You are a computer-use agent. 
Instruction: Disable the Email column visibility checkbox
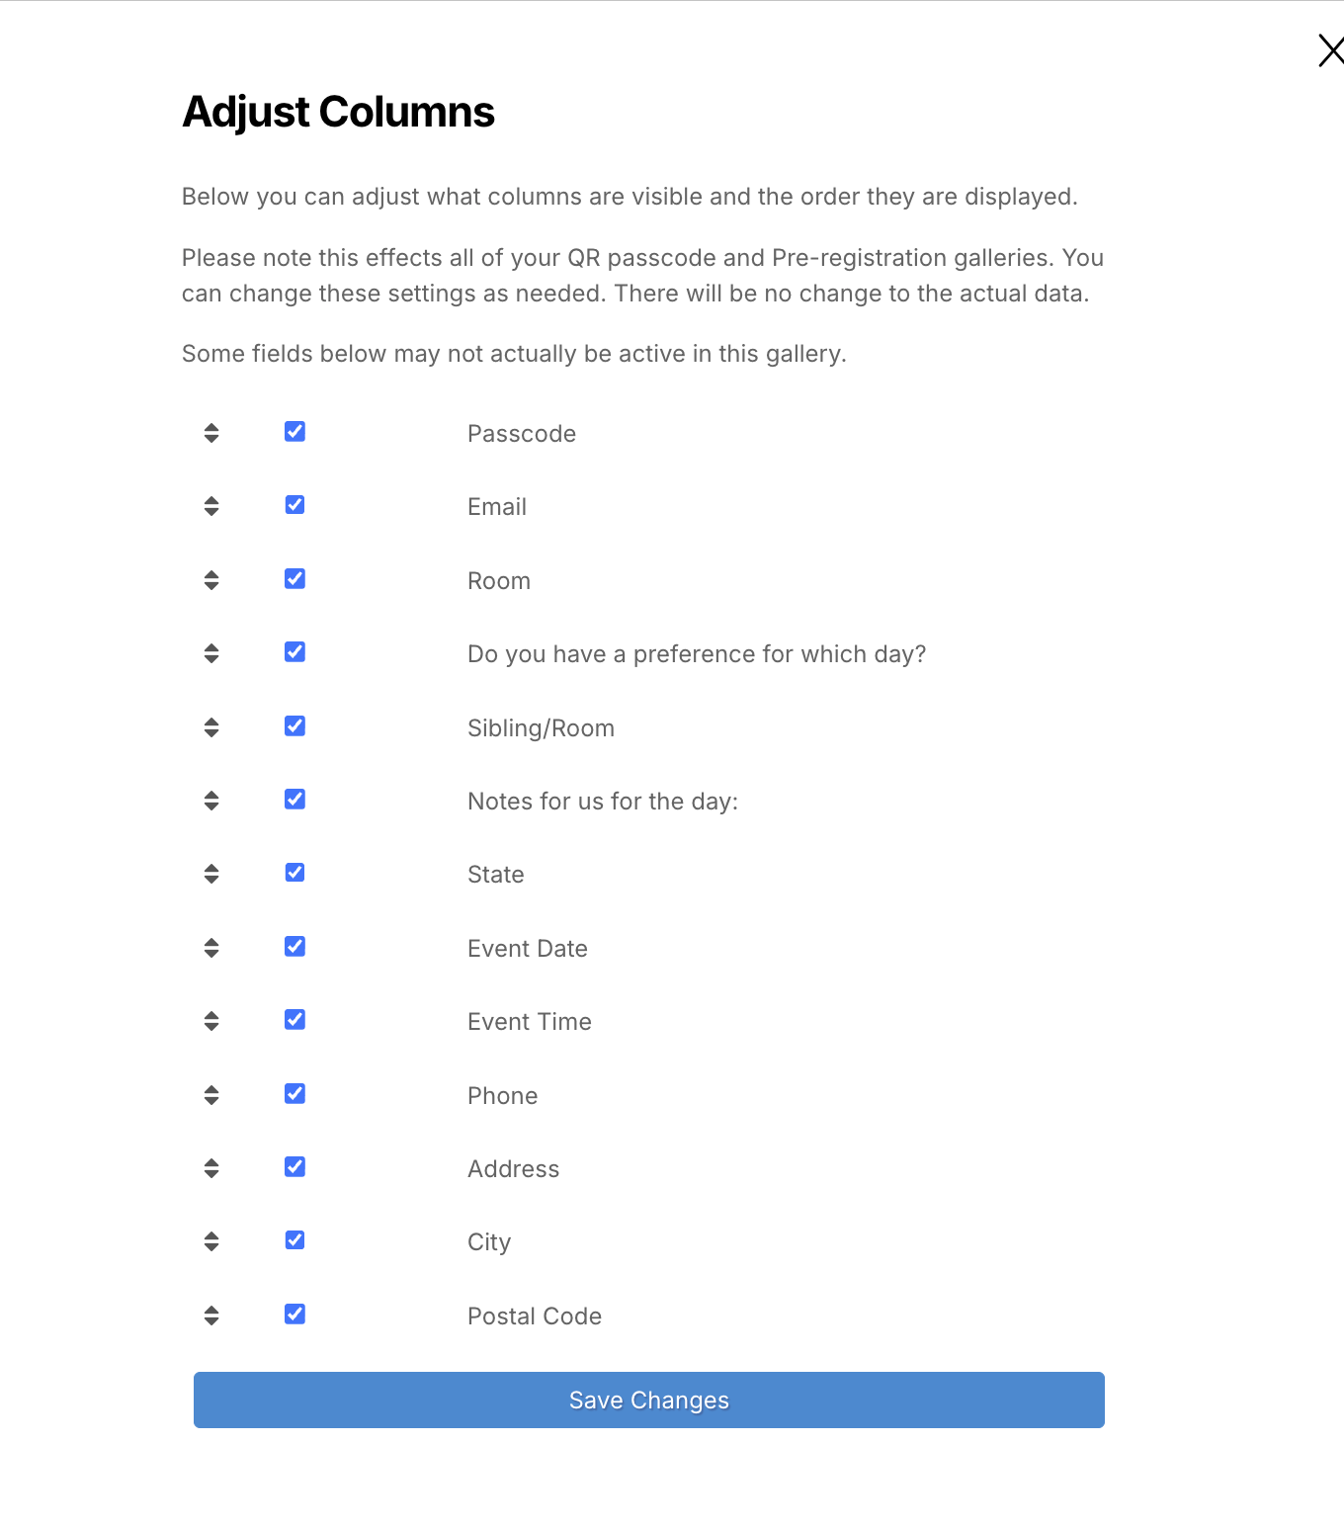click(294, 505)
